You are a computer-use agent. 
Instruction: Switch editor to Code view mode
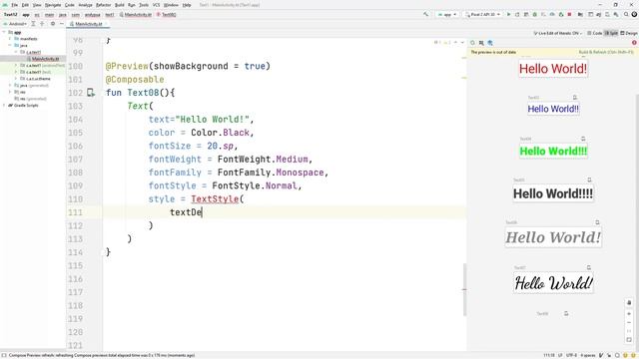pyautogui.click(x=595, y=33)
